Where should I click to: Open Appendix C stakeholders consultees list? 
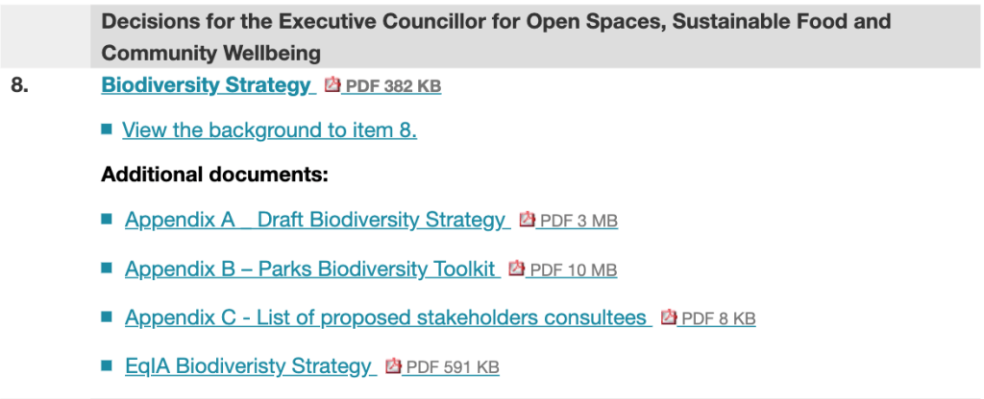pyautogui.click(x=386, y=317)
